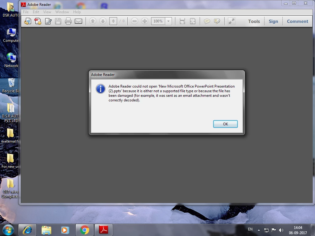315x236 pixels.
Task: Open the Sign pane
Action: coord(273,21)
